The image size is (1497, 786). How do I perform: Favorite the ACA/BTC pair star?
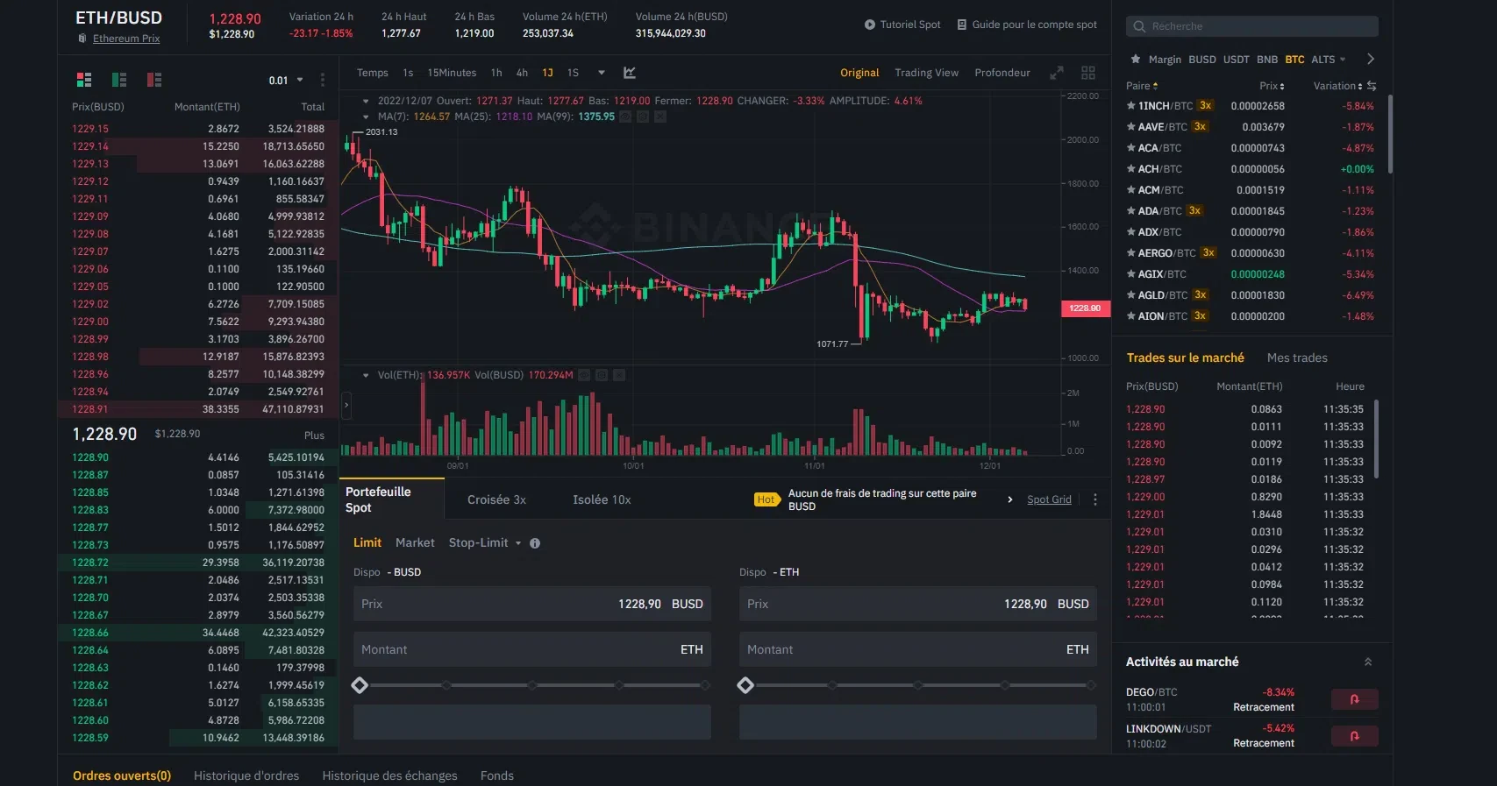pos(1131,148)
